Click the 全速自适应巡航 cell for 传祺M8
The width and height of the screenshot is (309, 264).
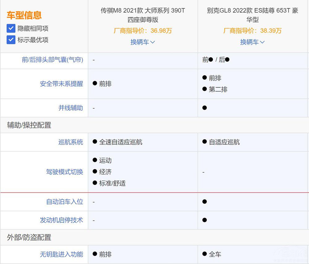(121, 142)
